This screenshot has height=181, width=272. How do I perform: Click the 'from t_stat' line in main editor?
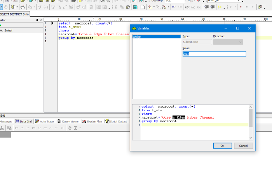70,27
